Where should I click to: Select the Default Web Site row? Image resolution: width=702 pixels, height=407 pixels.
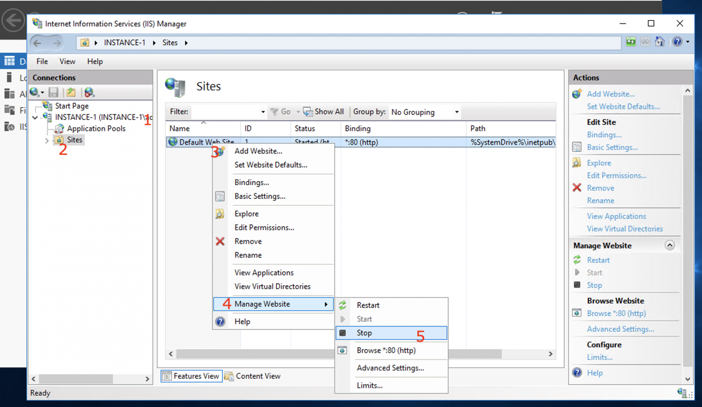click(361, 142)
